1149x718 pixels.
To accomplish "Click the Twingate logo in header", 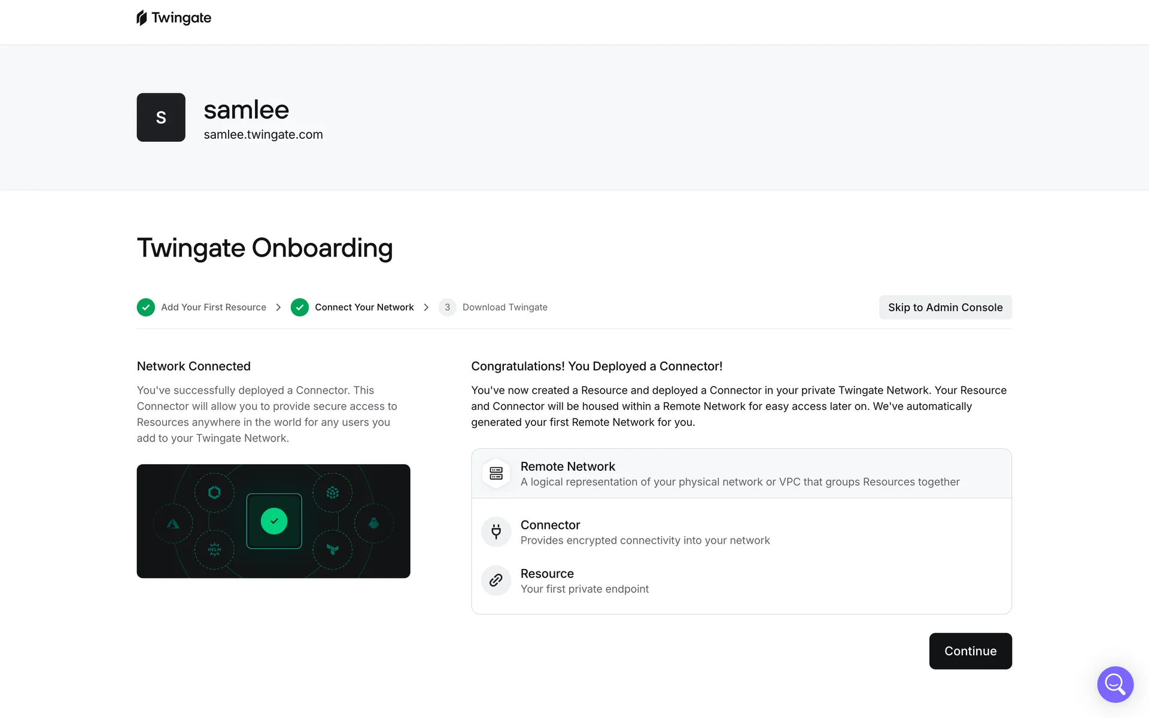I will (174, 18).
